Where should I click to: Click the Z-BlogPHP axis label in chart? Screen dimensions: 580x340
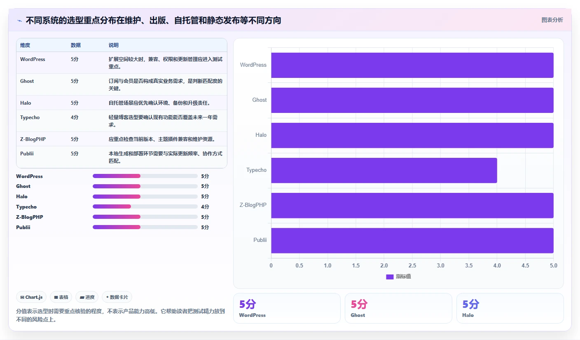[253, 205]
